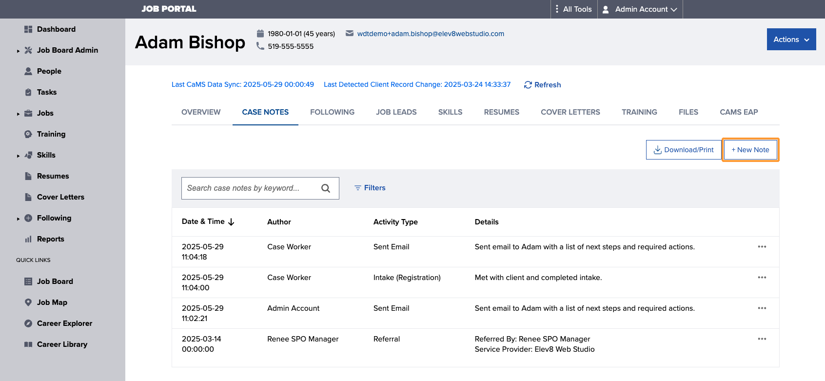
Task: Open the Tasks clipboard icon
Action: coord(28,92)
